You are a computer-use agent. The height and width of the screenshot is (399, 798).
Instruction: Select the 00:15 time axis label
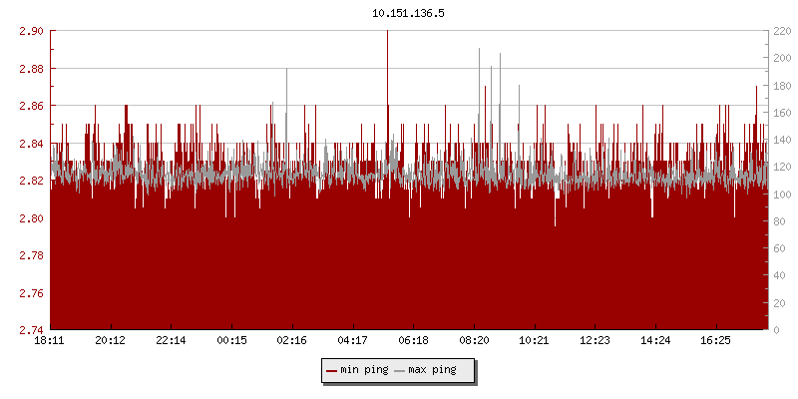point(231,341)
